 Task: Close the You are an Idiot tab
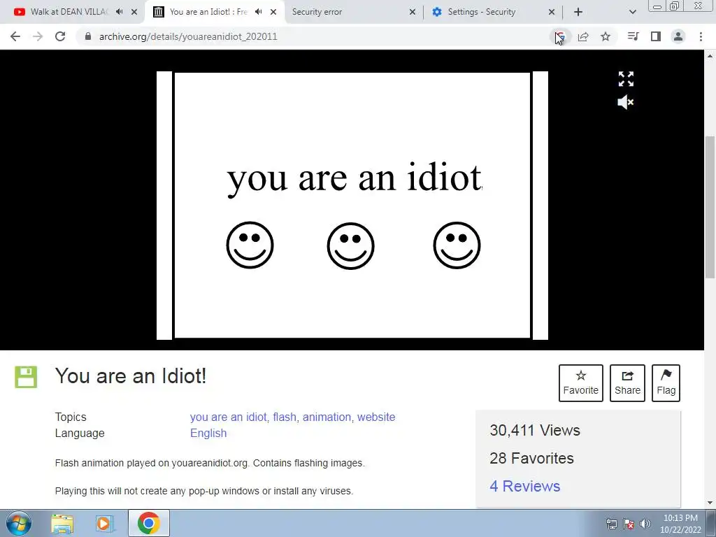(x=273, y=13)
